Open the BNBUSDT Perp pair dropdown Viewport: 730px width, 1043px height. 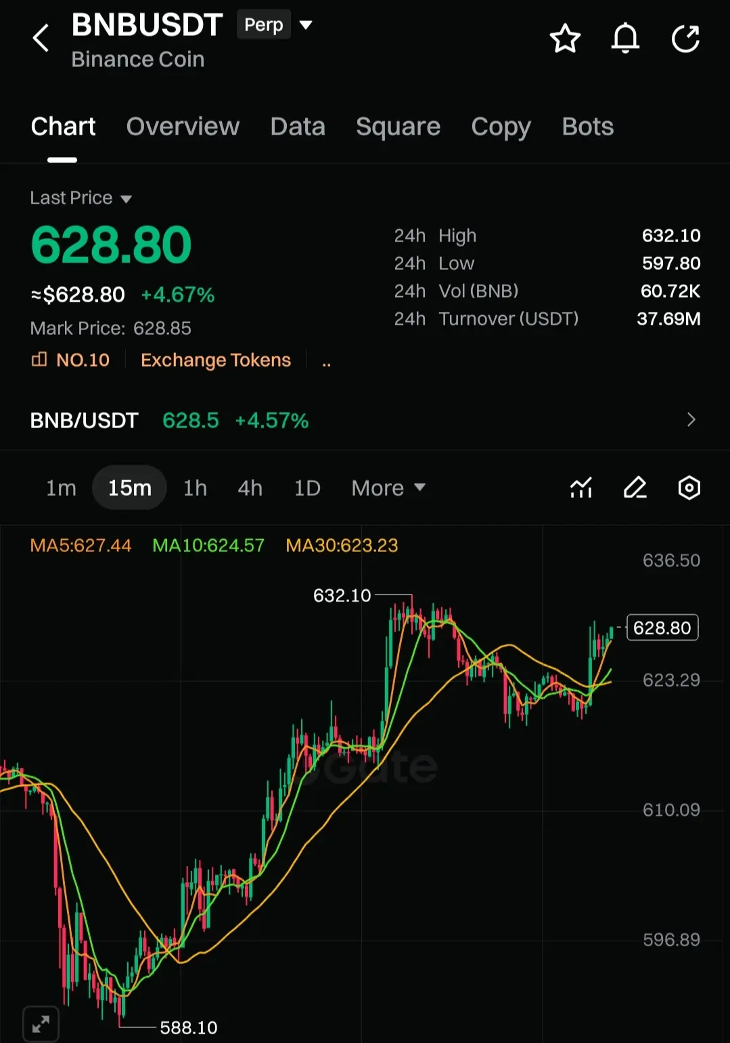coord(306,25)
